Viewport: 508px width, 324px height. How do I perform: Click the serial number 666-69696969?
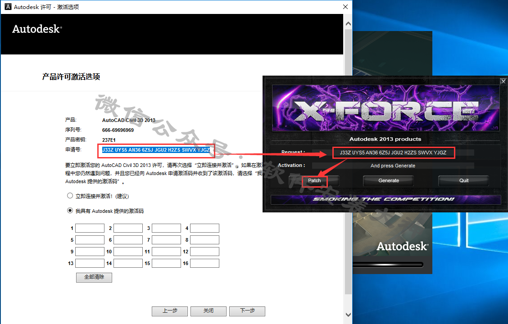[x=118, y=130]
